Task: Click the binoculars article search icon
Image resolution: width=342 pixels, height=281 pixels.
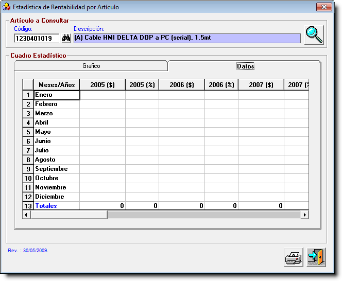Action: coord(66,39)
